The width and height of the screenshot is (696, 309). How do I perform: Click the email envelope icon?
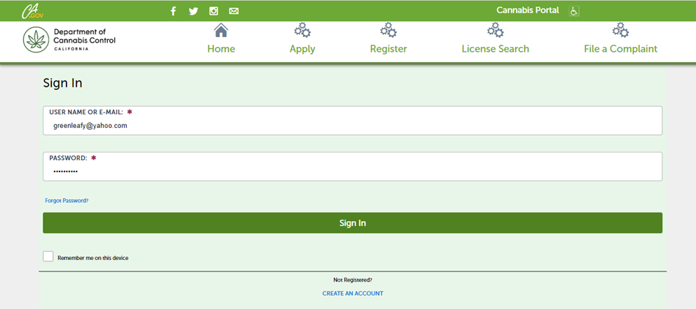(x=234, y=11)
